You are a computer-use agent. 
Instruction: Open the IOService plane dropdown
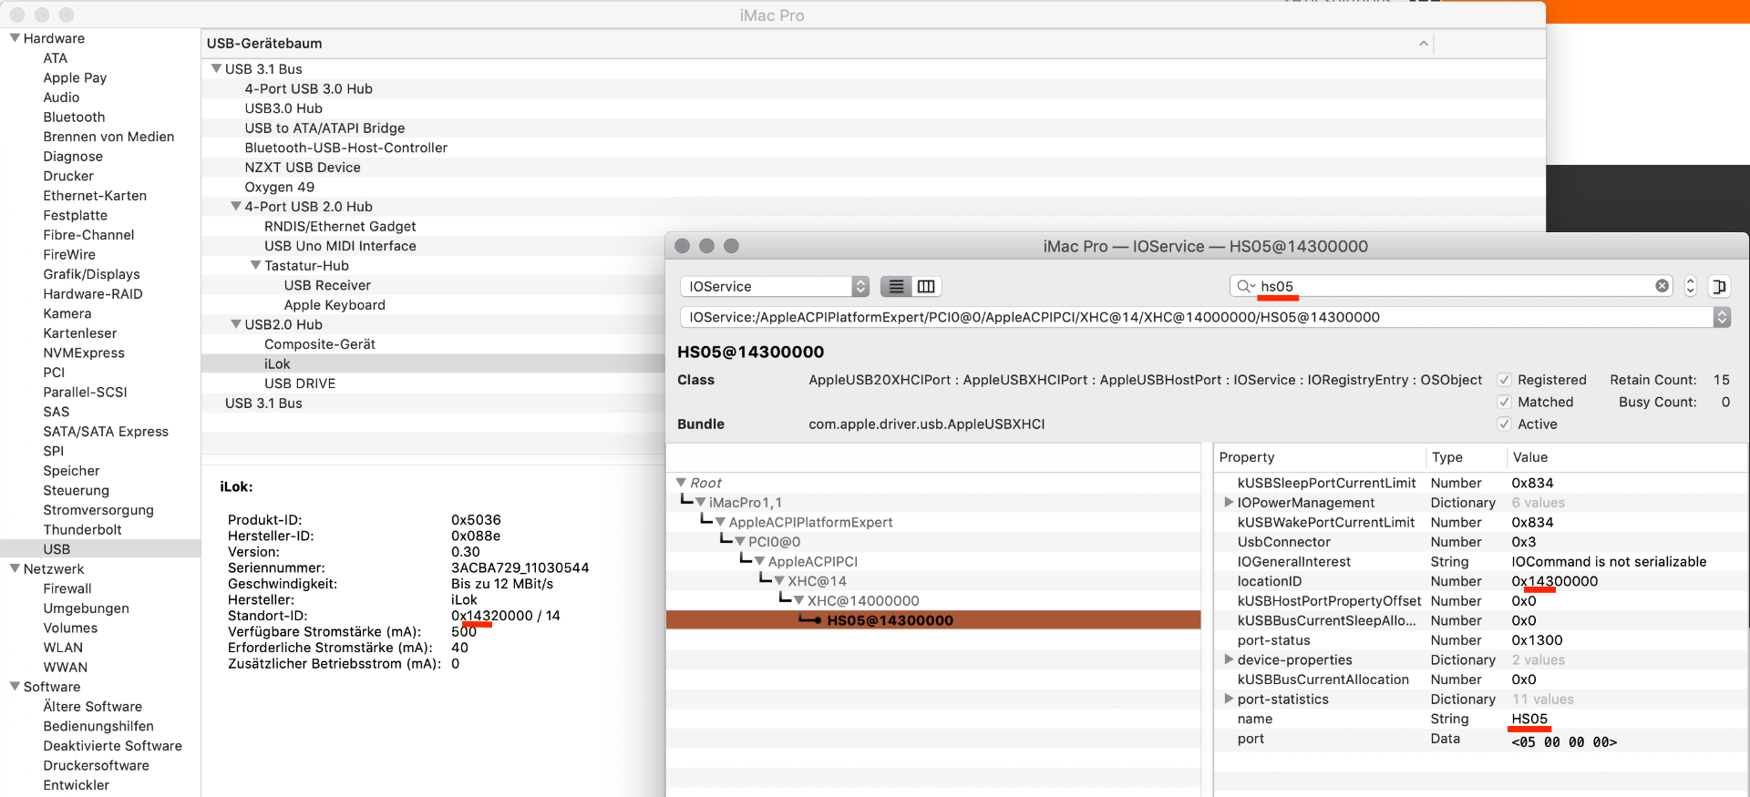pyautogui.click(x=774, y=287)
